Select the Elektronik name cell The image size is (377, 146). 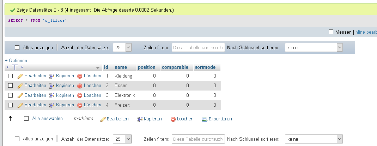point(125,95)
